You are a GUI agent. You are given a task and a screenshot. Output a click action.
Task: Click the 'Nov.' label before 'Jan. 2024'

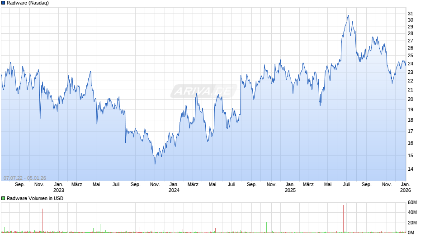pos(155,185)
